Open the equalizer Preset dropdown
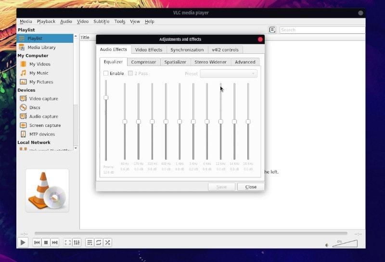The width and height of the screenshot is (385, 262). (x=229, y=74)
